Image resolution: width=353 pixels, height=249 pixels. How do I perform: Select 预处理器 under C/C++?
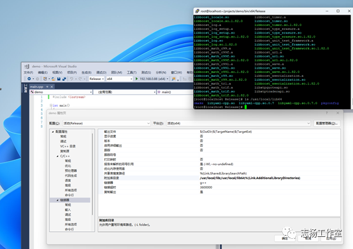[71, 171]
